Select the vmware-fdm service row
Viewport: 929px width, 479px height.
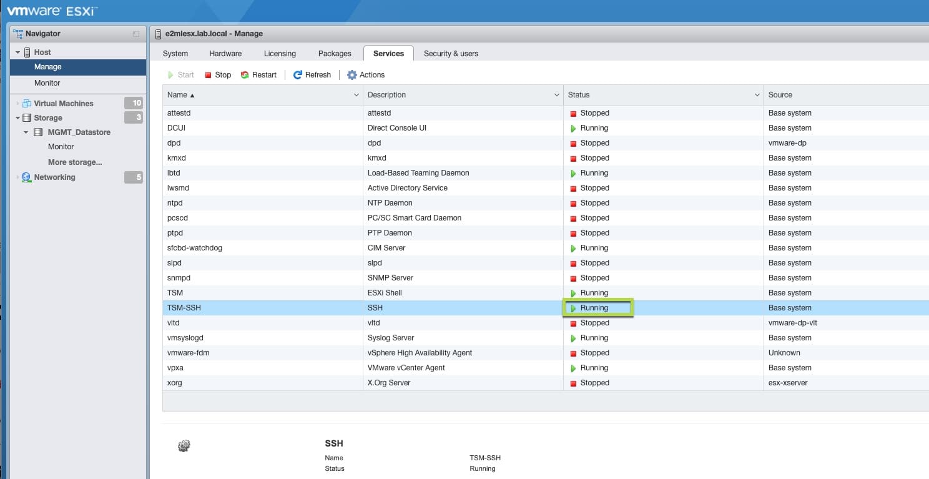click(546, 353)
